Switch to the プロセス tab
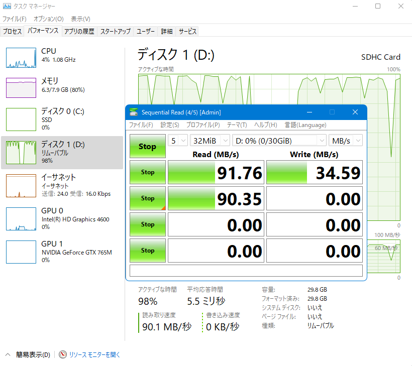The height and width of the screenshot is (366, 412). coord(13,32)
